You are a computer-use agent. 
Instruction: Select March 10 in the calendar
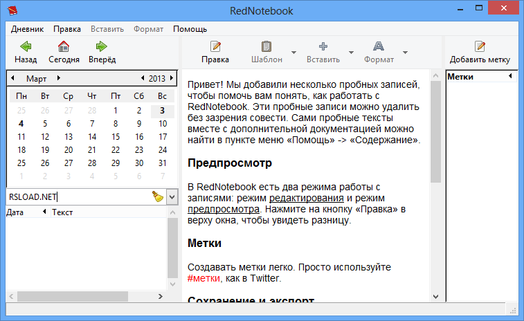tap(163, 124)
